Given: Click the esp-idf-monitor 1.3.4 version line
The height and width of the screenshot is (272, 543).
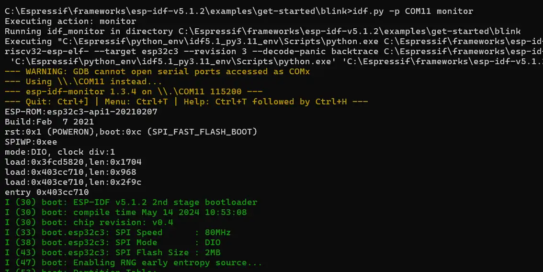Looking at the screenshot, I should 133,91.
